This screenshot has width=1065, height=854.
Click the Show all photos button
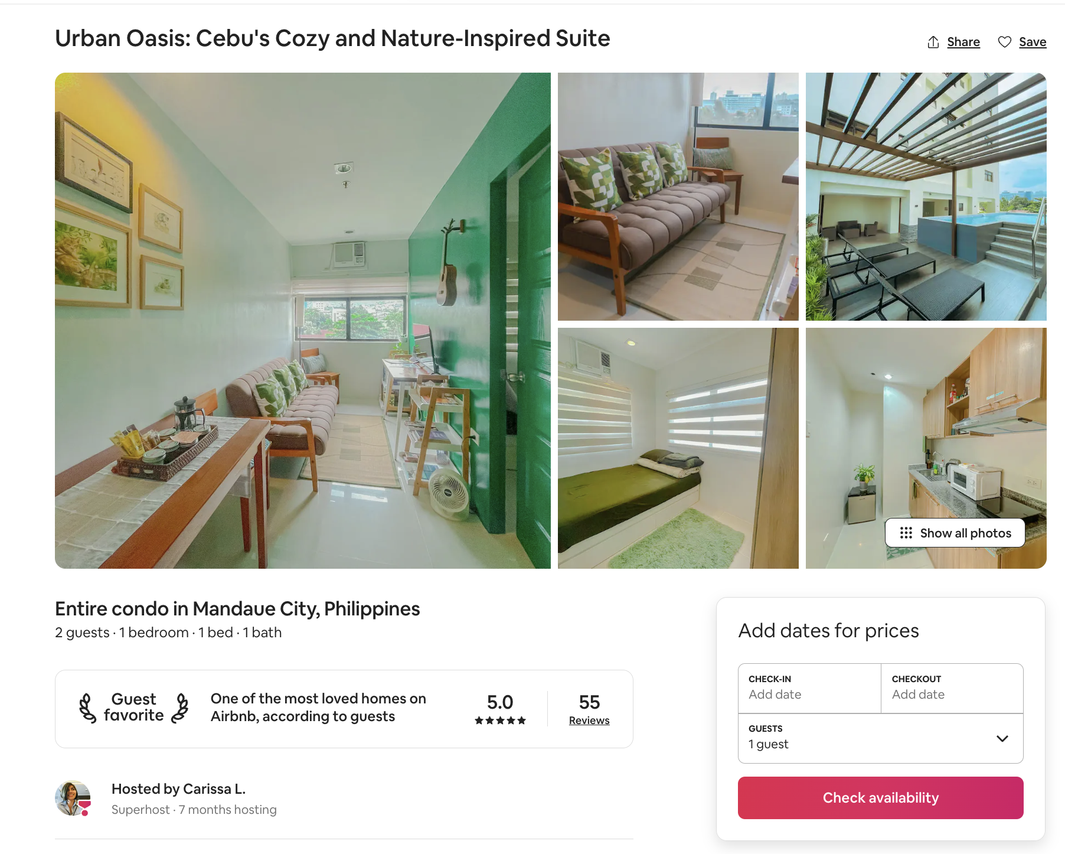955,533
